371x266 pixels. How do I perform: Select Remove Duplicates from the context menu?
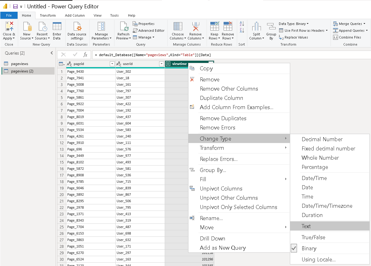223,118
